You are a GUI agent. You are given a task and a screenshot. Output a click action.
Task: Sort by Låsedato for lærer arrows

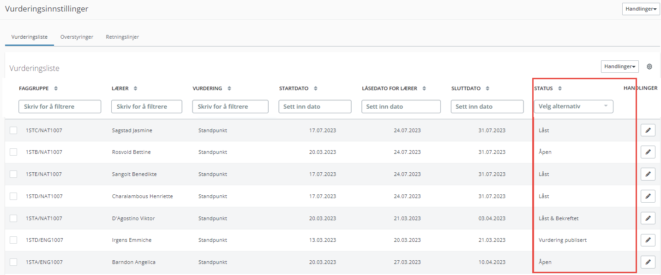click(424, 88)
